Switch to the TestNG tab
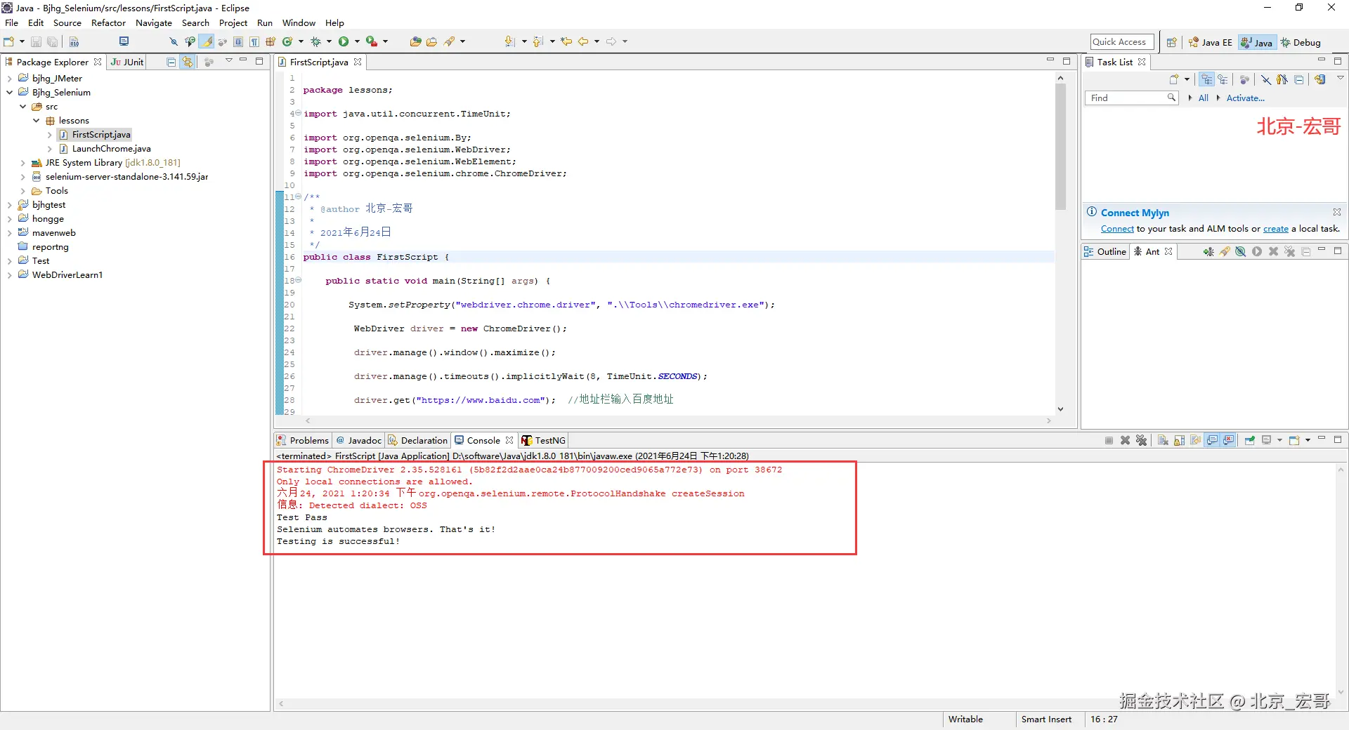The width and height of the screenshot is (1349, 730). pos(544,440)
